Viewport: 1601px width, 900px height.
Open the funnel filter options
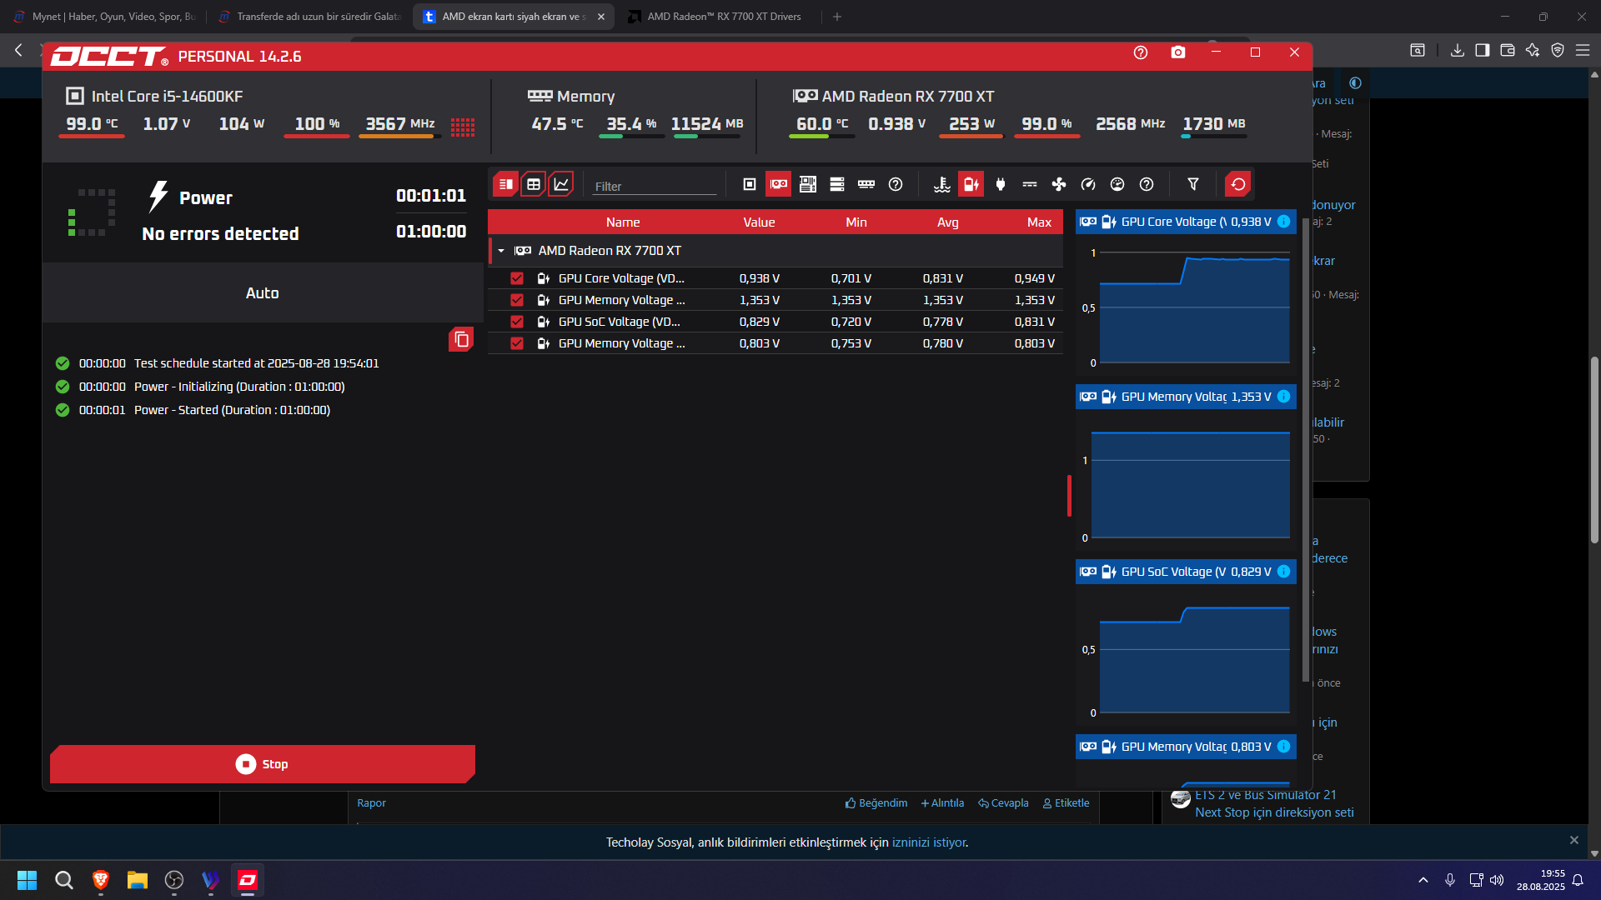[x=1193, y=184]
